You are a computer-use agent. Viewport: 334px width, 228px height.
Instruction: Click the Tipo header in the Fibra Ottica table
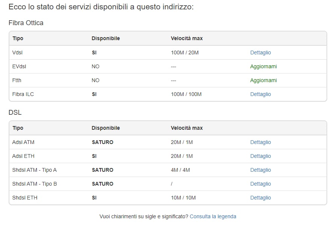(x=18, y=39)
